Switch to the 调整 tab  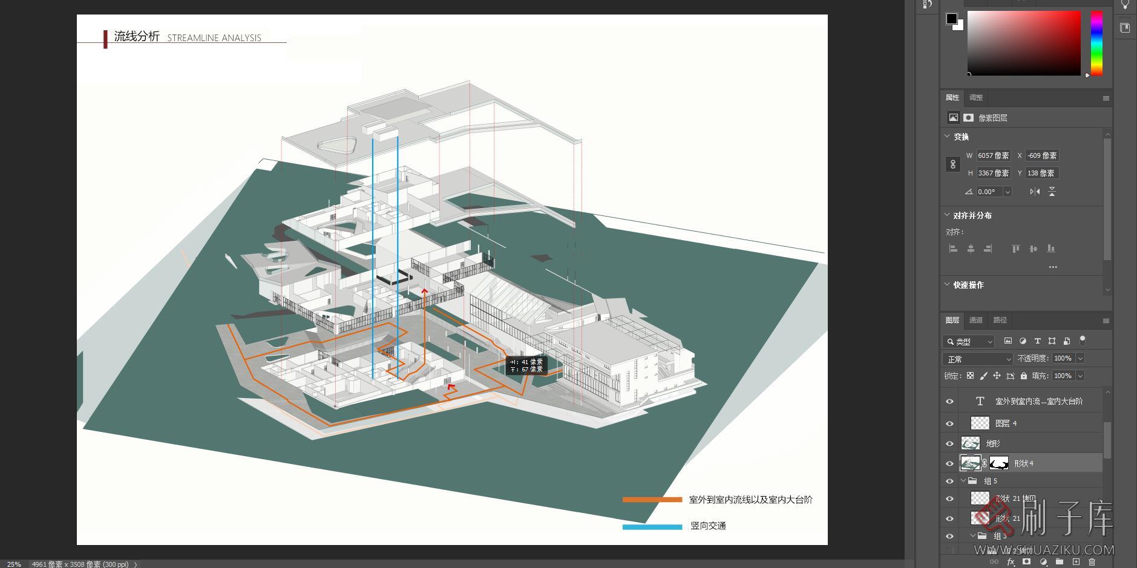[x=975, y=98]
